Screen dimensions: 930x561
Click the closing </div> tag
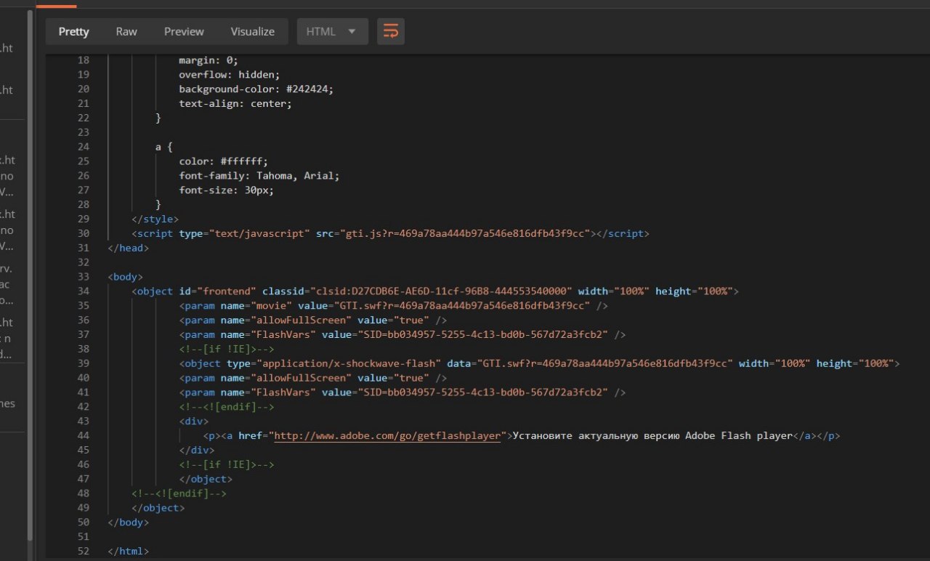coord(196,451)
